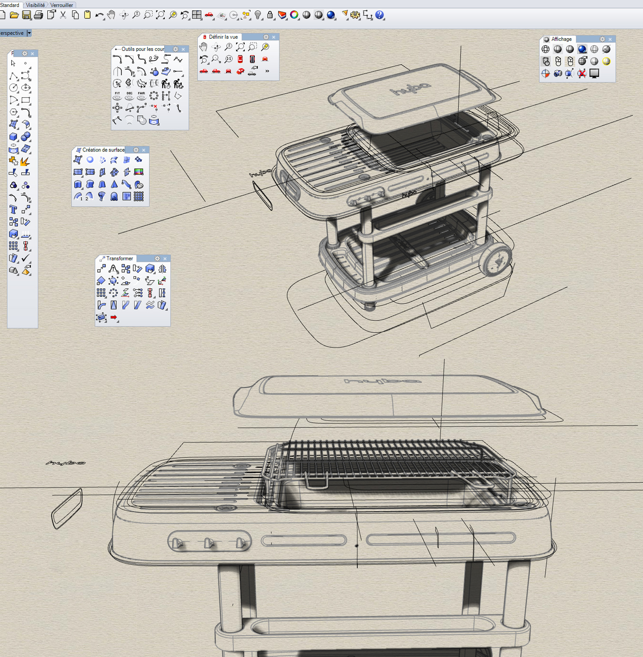The image size is (643, 657).
Task: Open the Layers panel icon in the Standard toolbar
Action: (x=282, y=15)
